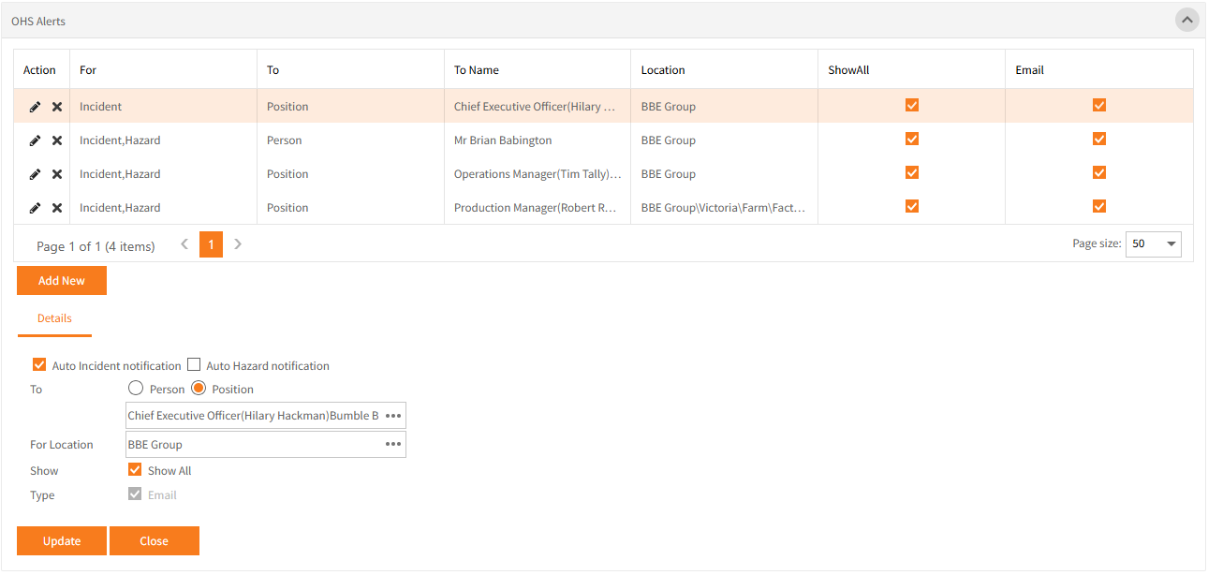Delete the Production Manager alert row
The image size is (1208, 575).
pos(57,208)
